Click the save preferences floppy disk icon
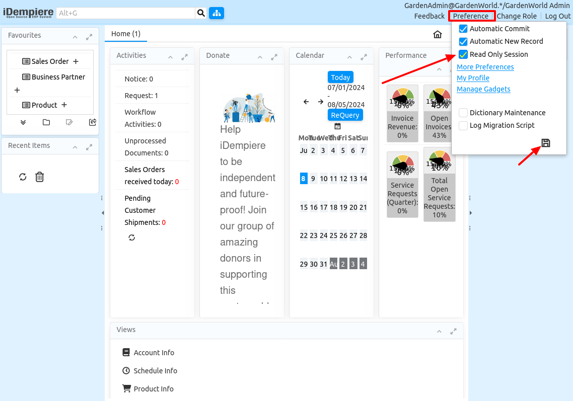The image size is (573, 401). 545,143
